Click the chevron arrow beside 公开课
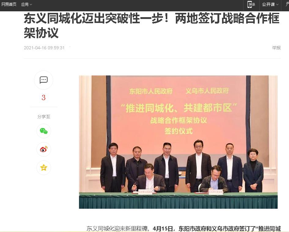Viewport: 289px width, 232px height. pos(277,4)
